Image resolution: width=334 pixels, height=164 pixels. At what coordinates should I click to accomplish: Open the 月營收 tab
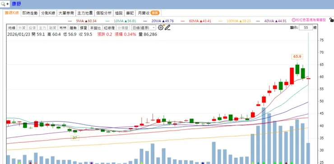coord(148,13)
